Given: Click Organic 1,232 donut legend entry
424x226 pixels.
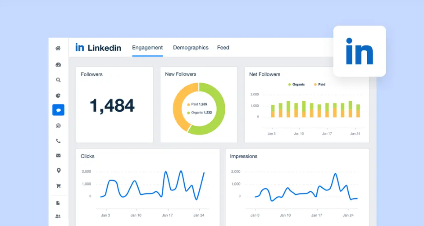Looking at the screenshot, I should point(200,113).
